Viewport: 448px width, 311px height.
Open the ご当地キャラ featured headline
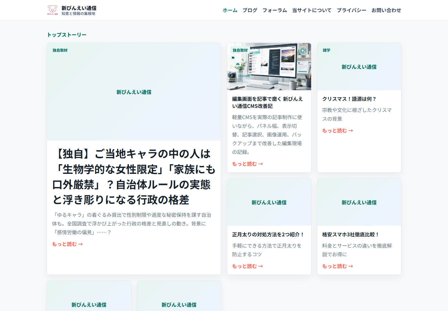coord(134,177)
